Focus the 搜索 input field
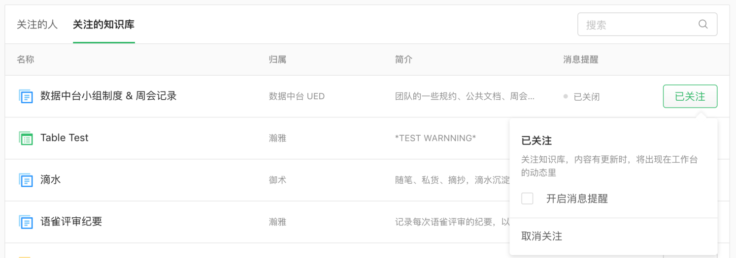 pos(638,25)
